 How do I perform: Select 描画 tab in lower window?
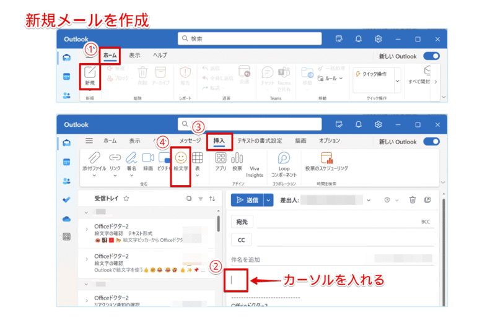click(300, 141)
